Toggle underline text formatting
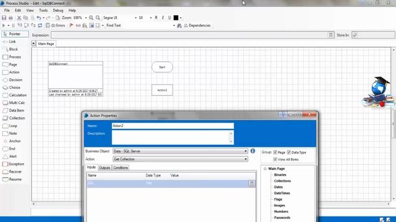 (x=170, y=18)
